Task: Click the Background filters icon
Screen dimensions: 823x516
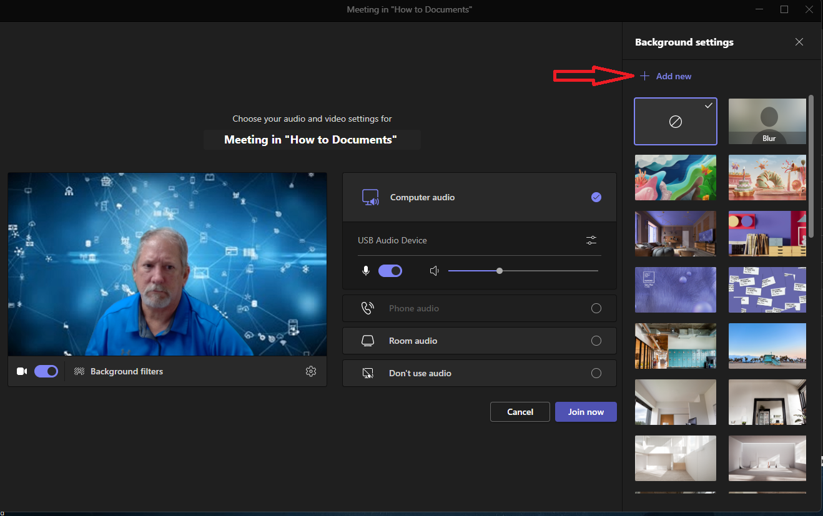Action: 79,371
